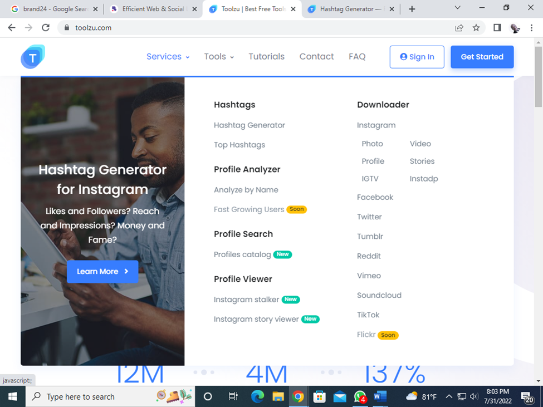
Task: Open Task View on the taskbar
Action: (233, 396)
